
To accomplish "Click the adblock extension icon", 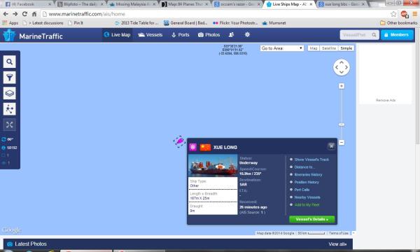I will (405, 14).
